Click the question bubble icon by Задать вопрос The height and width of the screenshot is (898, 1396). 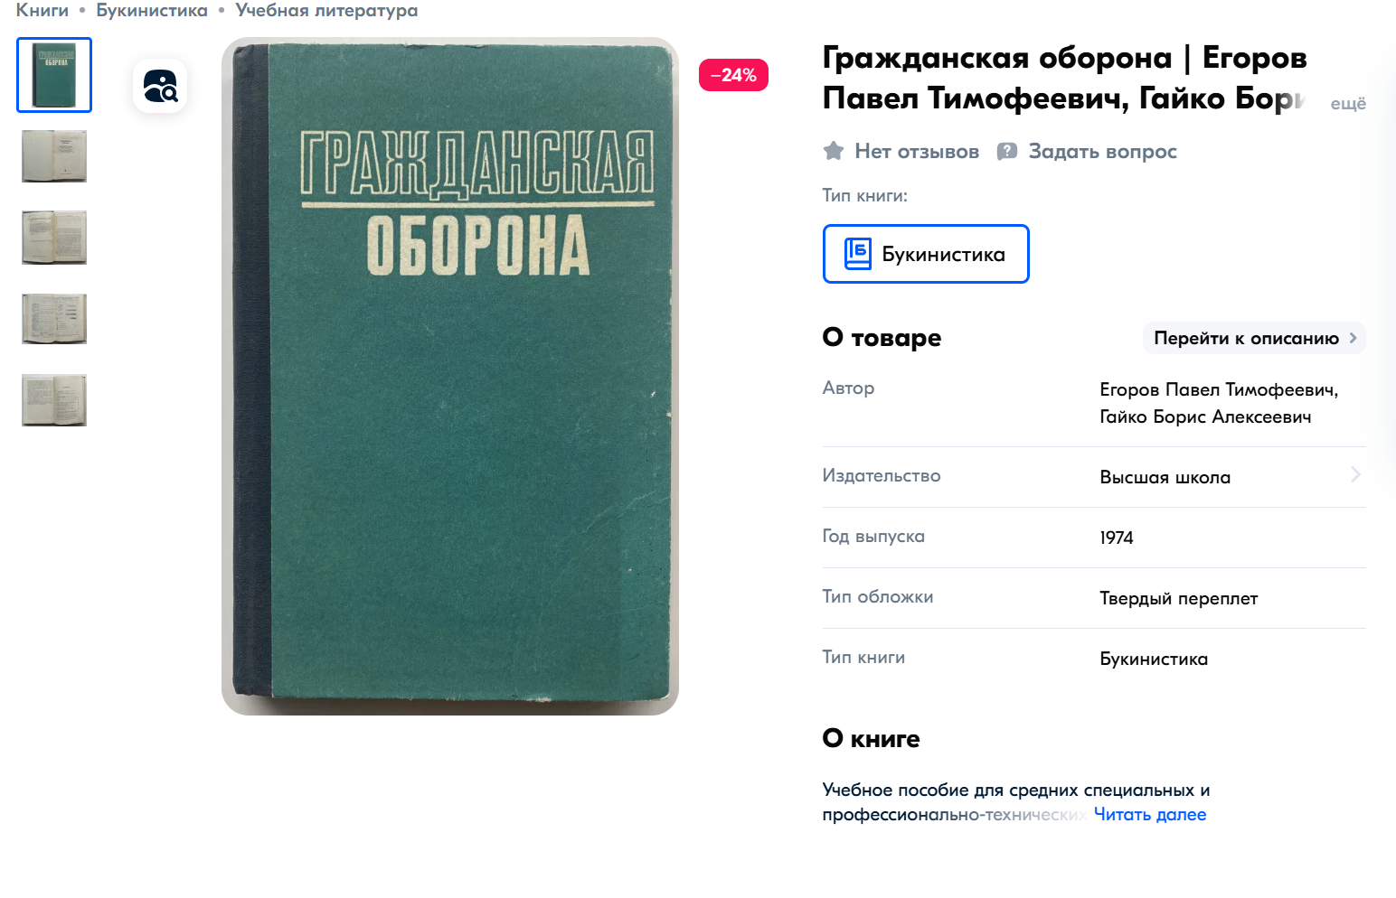[x=1007, y=152]
